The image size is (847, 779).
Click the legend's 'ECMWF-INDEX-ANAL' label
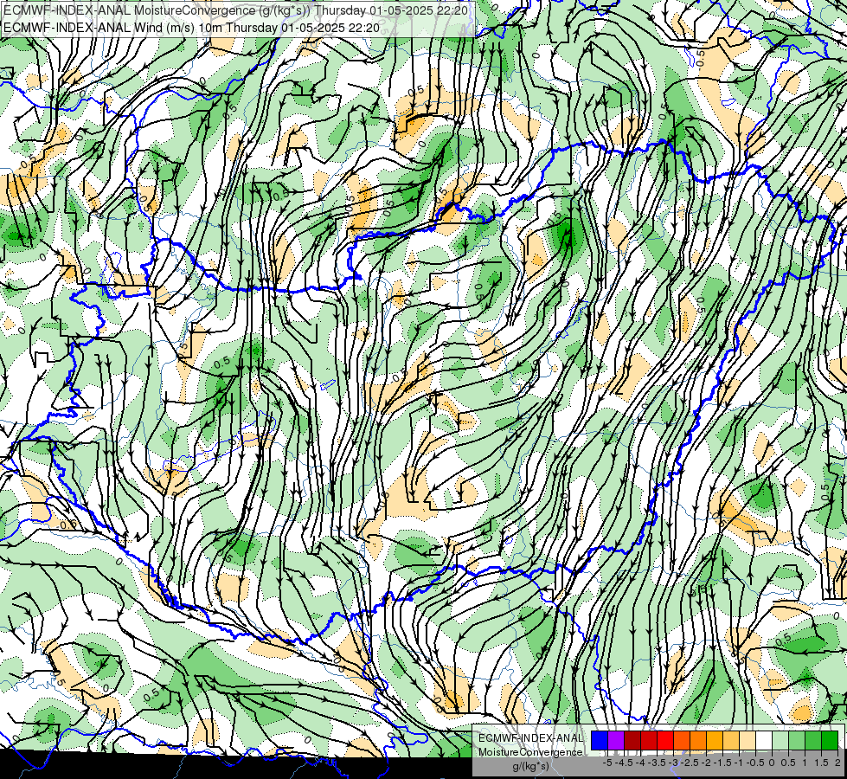pos(531,738)
